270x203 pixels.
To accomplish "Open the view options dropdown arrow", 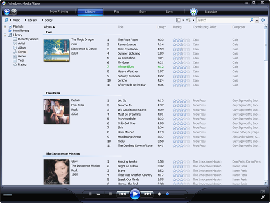I will click(x=193, y=20).
